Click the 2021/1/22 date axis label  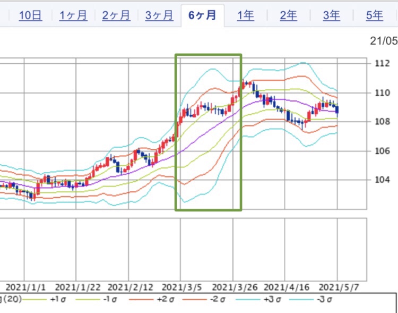pyautogui.click(x=76, y=284)
